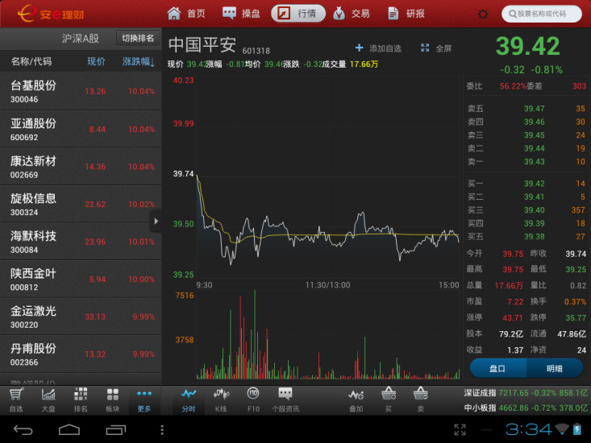591x443 pixels.
Task: Expand chart with 全屏 fullscreen button
Action: (436, 48)
